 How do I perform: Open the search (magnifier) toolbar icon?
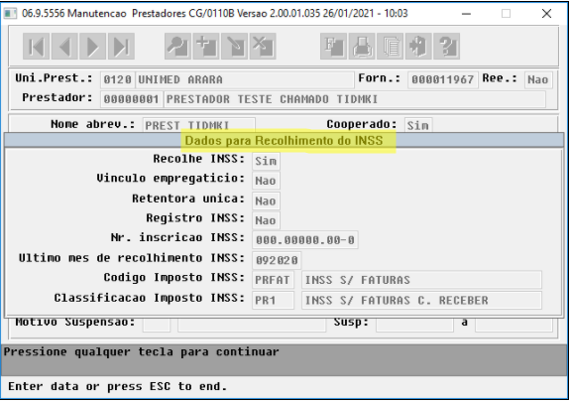[177, 47]
